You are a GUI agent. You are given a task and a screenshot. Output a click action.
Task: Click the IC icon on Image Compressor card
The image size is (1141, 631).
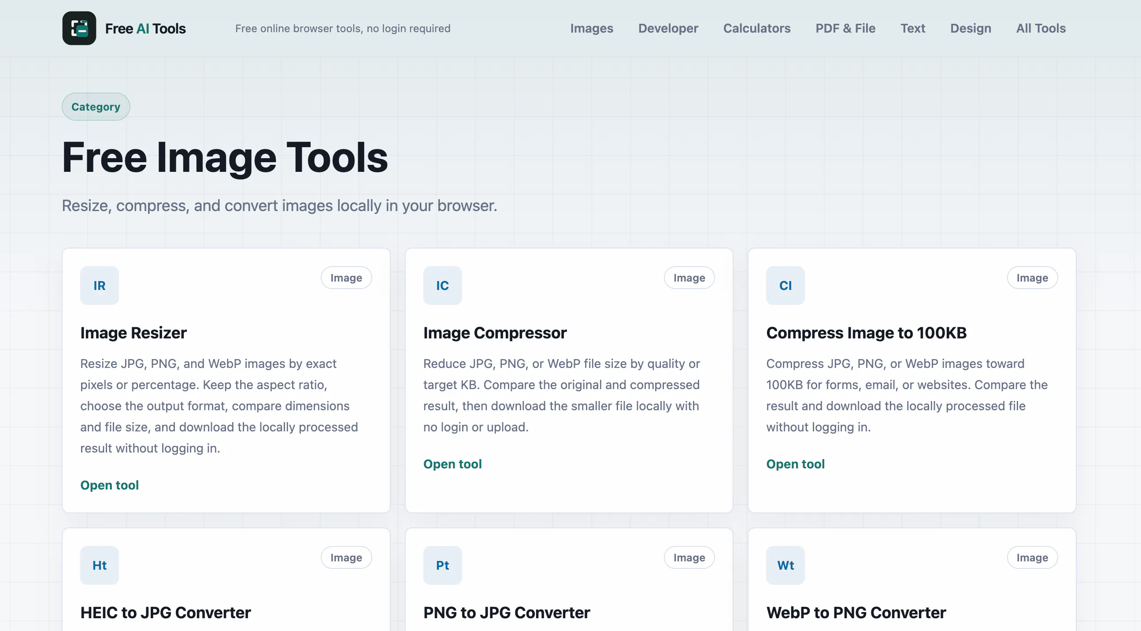pos(442,286)
